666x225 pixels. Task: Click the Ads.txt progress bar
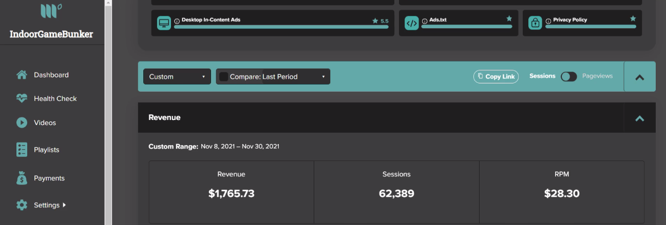point(467,26)
